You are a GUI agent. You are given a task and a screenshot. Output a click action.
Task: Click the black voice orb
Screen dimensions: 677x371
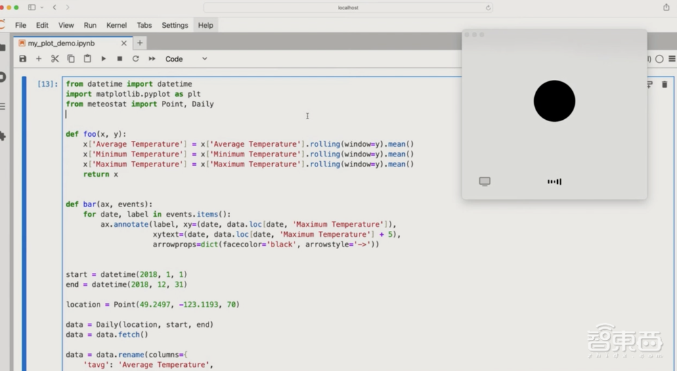tap(554, 101)
